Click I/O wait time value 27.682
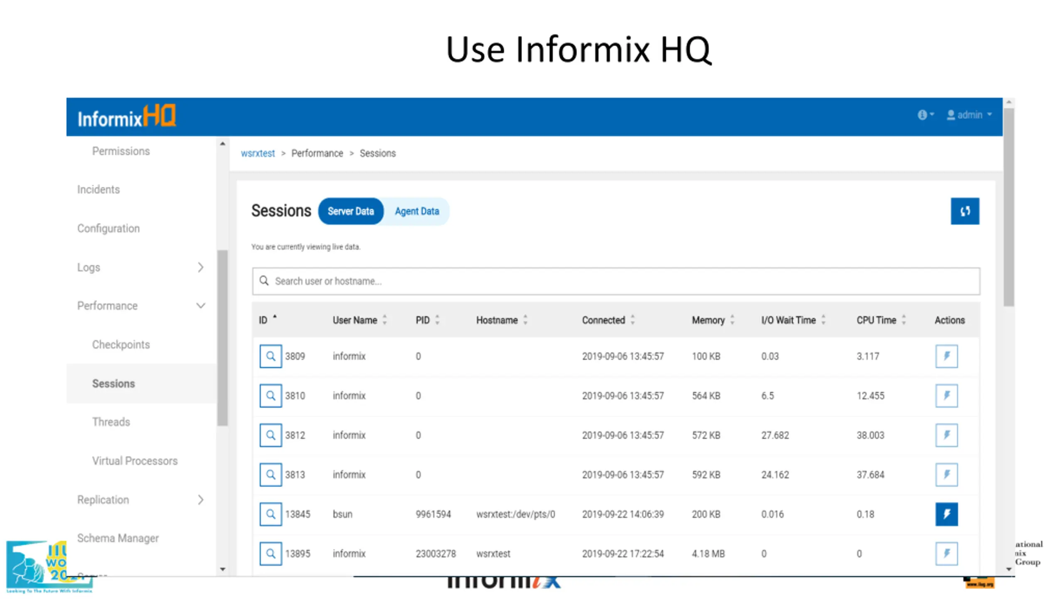Viewport: 1064px width, 599px height. pyautogui.click(x=775, y=435)
